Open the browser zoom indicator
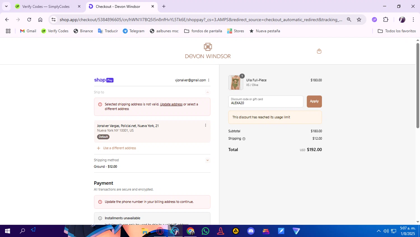Viewport: 420px width, 237px height. (x=349, y=20)
